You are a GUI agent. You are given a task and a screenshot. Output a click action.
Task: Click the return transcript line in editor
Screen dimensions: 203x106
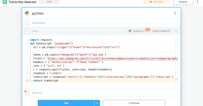tap(46, 80)
